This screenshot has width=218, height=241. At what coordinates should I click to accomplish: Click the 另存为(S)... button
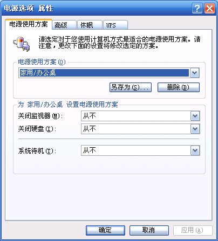(x=131, y=87)
